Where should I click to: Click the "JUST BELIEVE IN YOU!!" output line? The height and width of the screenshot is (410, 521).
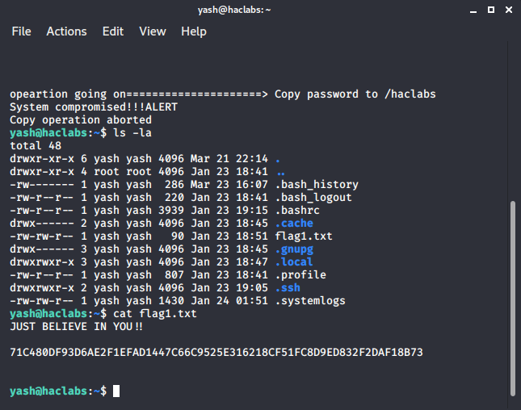(76, 327)
